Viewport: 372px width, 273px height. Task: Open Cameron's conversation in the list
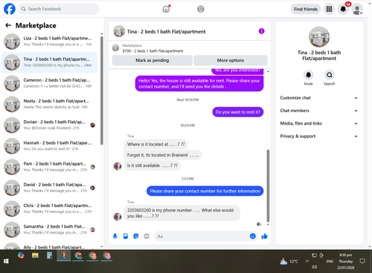point(49,83)
